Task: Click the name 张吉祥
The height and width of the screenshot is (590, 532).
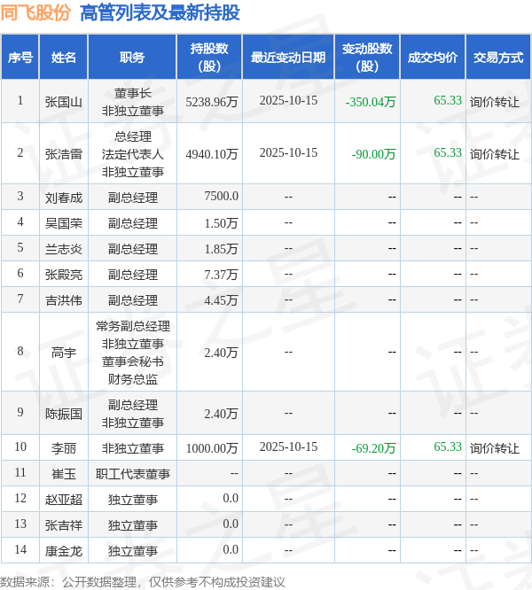Action: (x=64, y=525)
